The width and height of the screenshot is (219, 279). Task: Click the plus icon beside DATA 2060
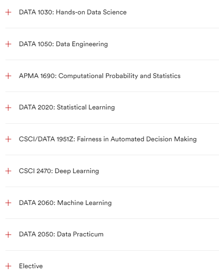[x=8, y=203]
